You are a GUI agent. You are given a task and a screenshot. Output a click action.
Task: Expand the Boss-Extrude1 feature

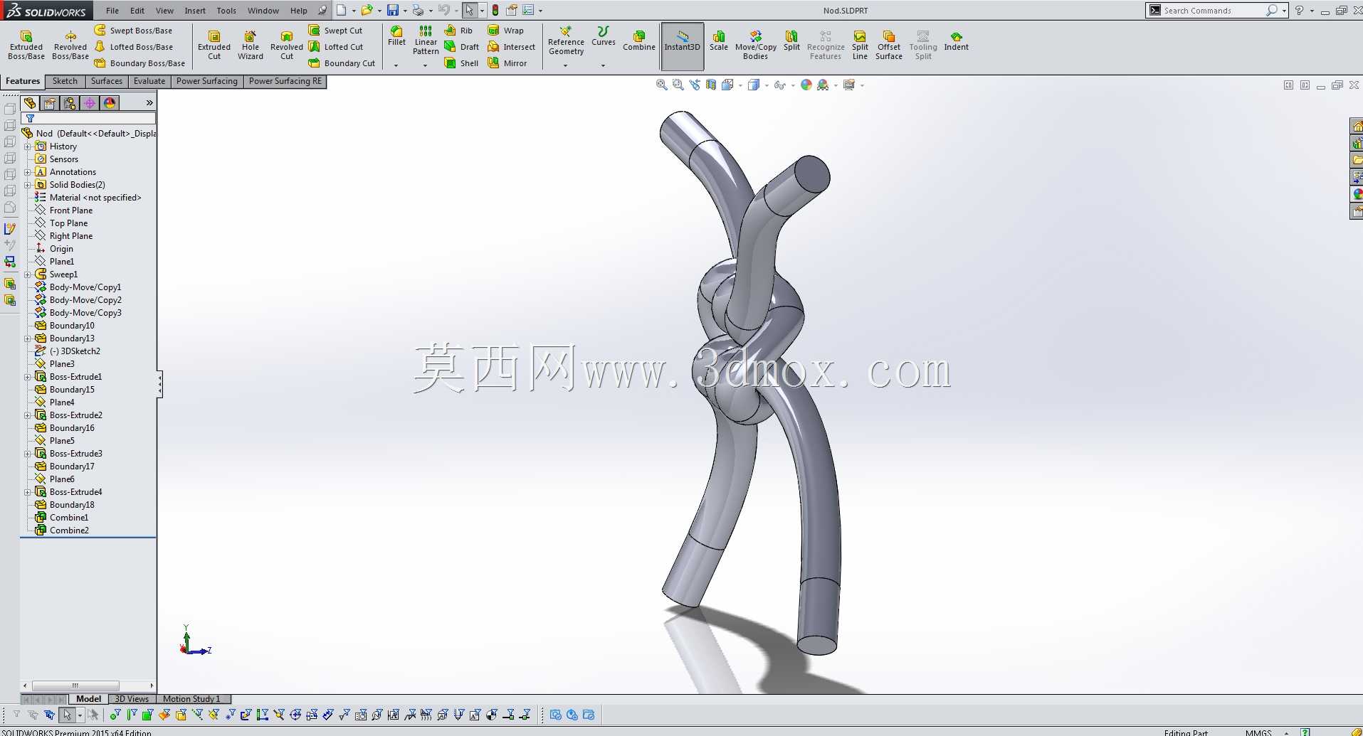click(x=28, y=377)
